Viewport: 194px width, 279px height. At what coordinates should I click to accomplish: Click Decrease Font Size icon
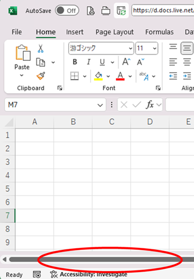click(140, 62)
